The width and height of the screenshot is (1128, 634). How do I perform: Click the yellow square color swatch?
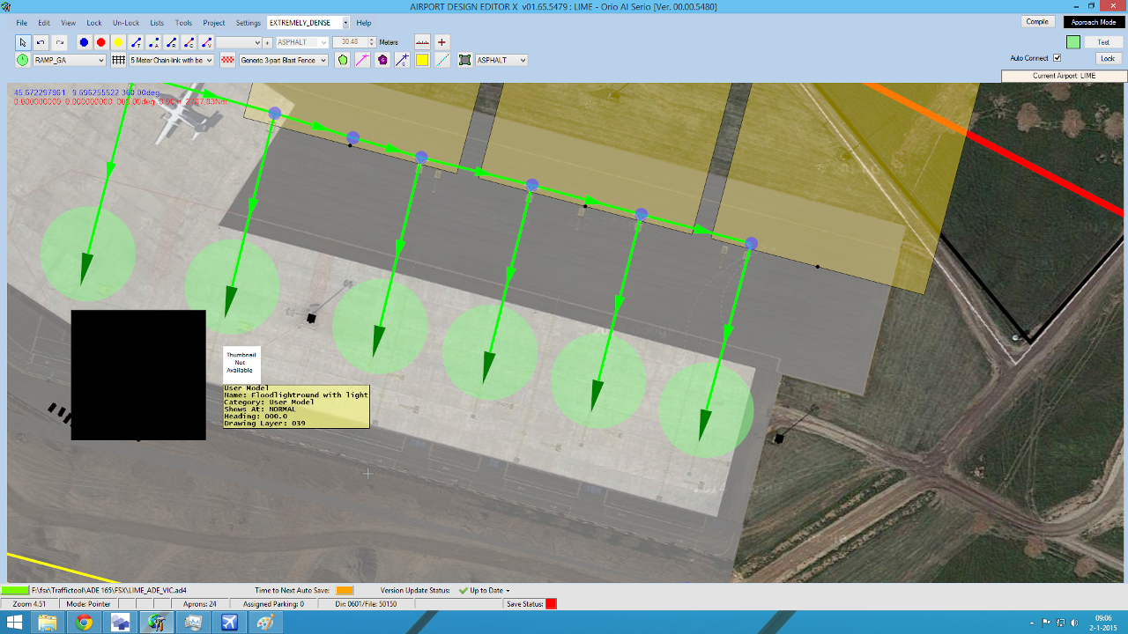click(422, 60)
